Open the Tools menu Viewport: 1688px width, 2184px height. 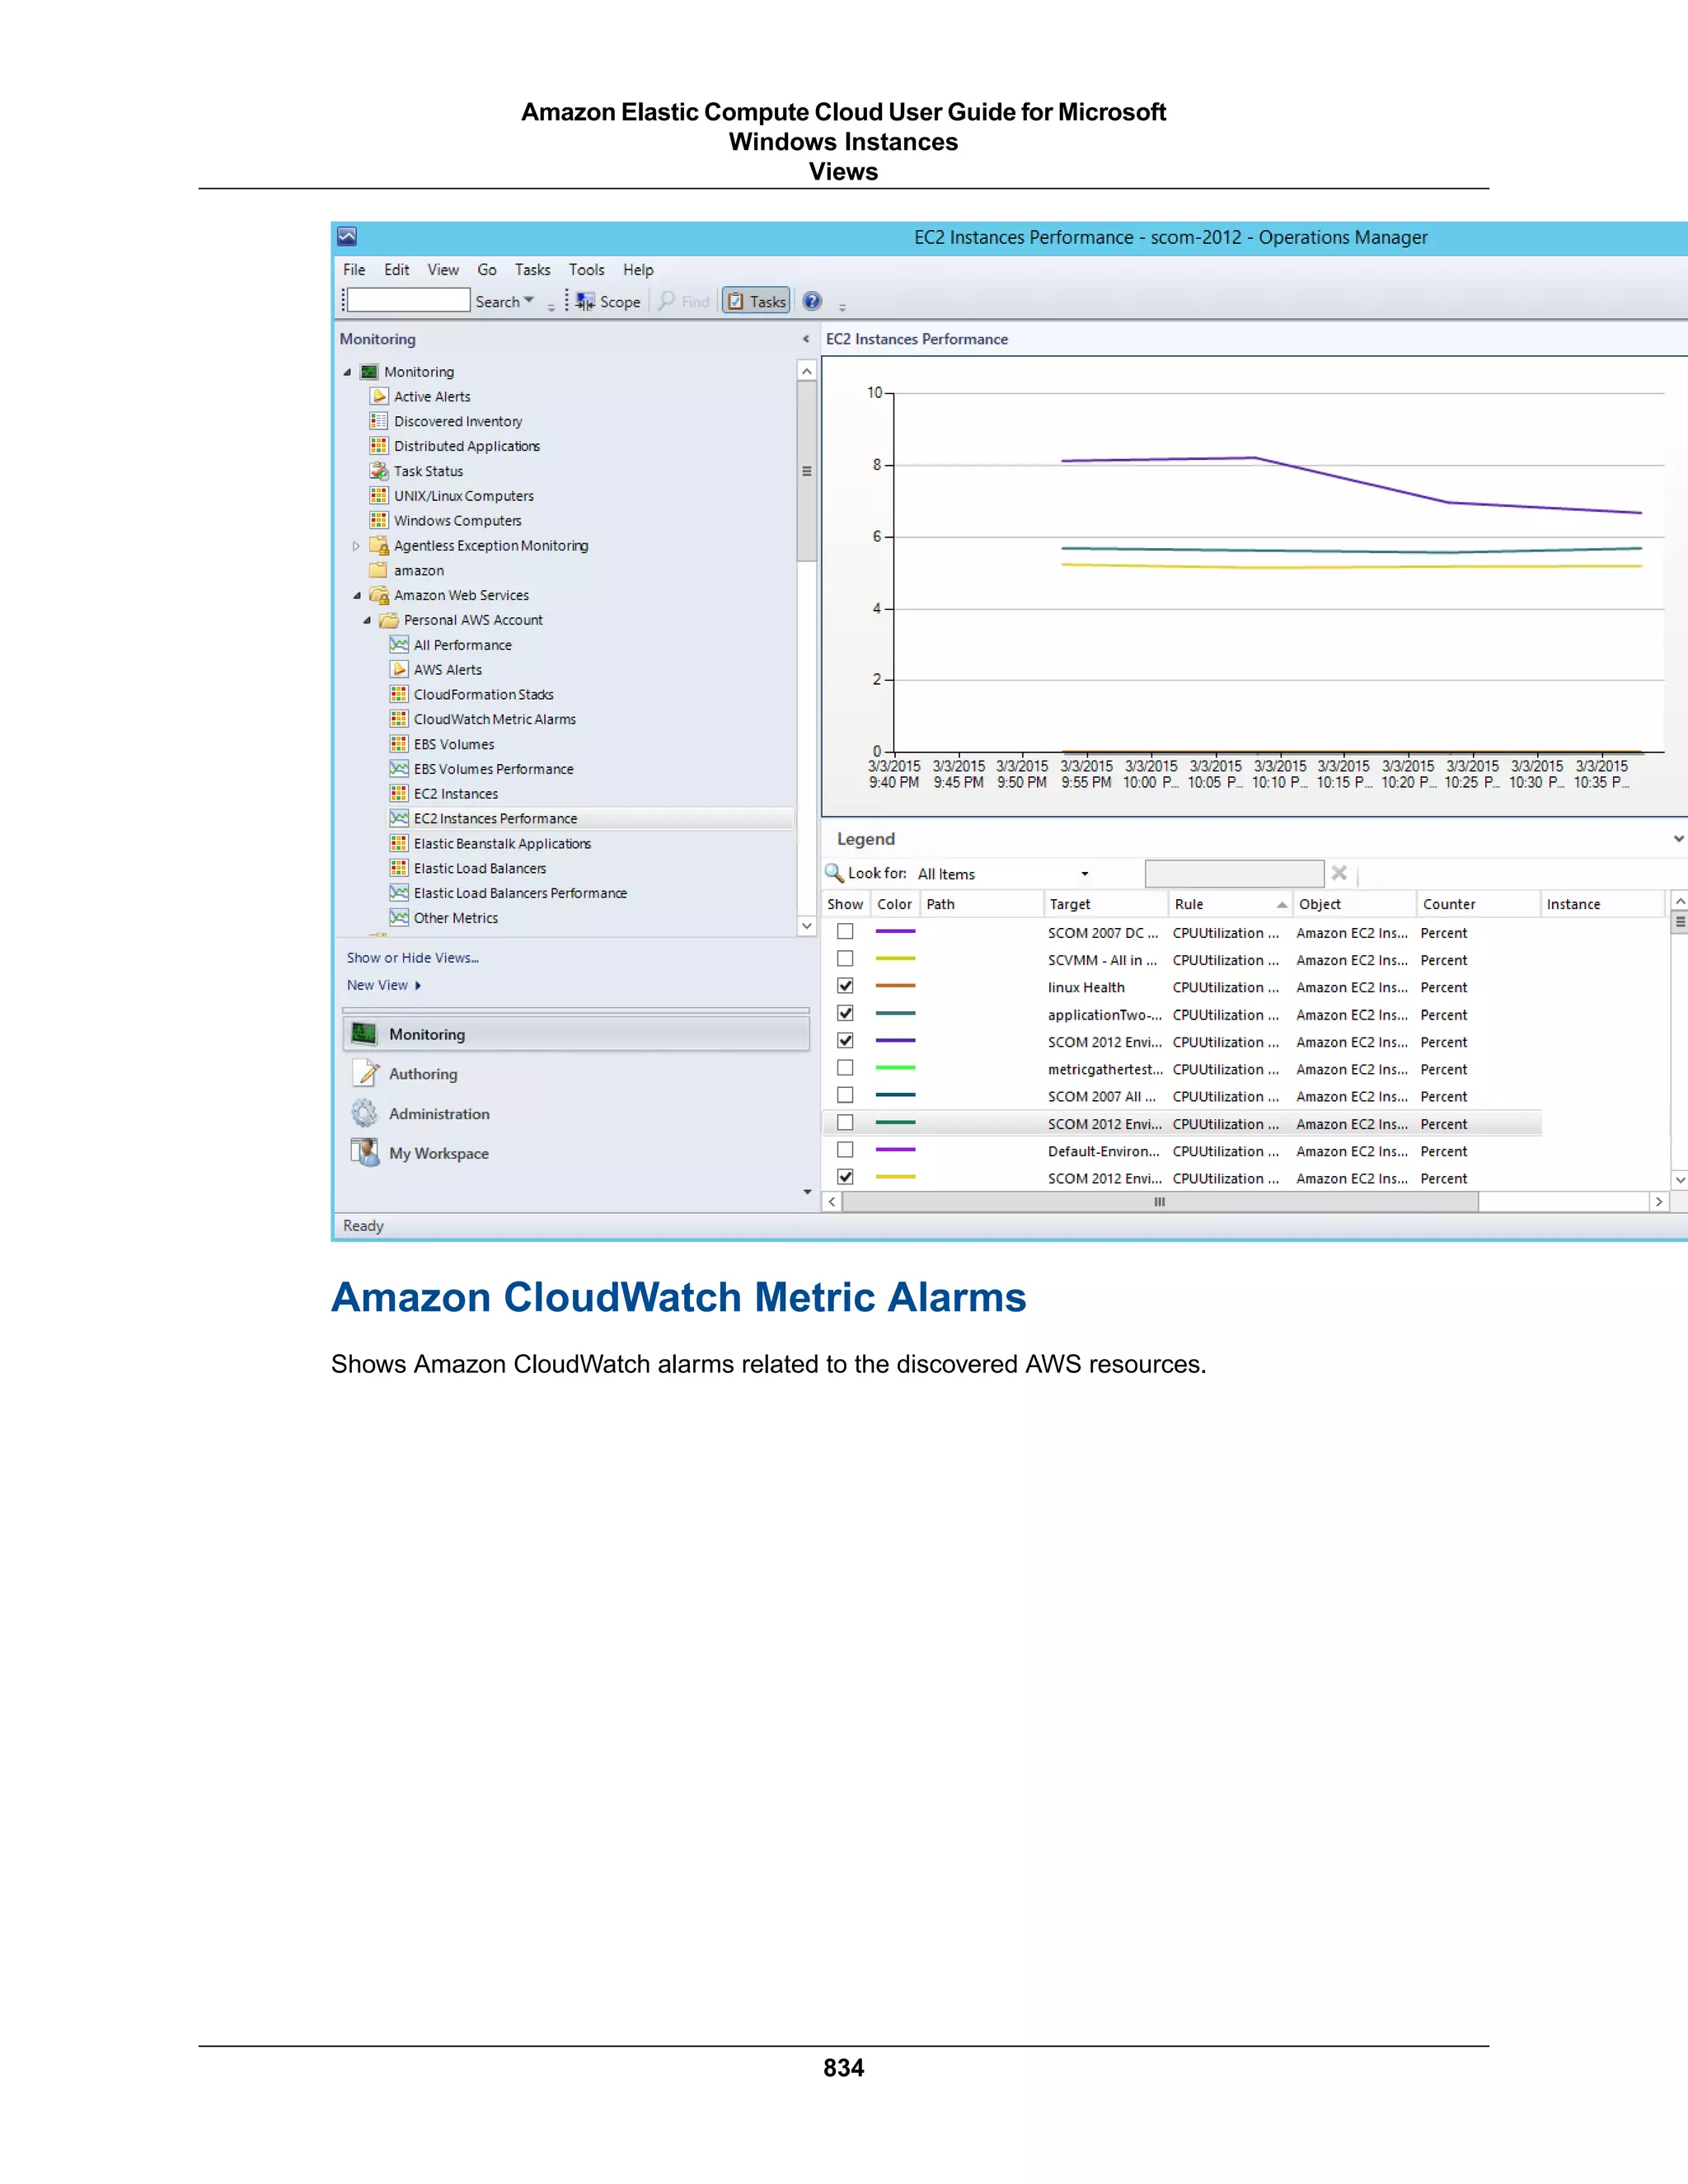587,270
